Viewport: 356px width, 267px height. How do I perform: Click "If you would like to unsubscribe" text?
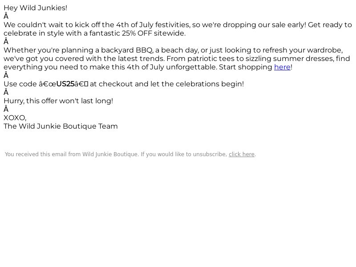point(183,154)
